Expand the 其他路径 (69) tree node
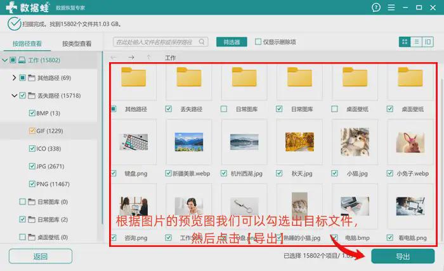The width and height of the screenshot is (444, 271). (x=14, y=78)
